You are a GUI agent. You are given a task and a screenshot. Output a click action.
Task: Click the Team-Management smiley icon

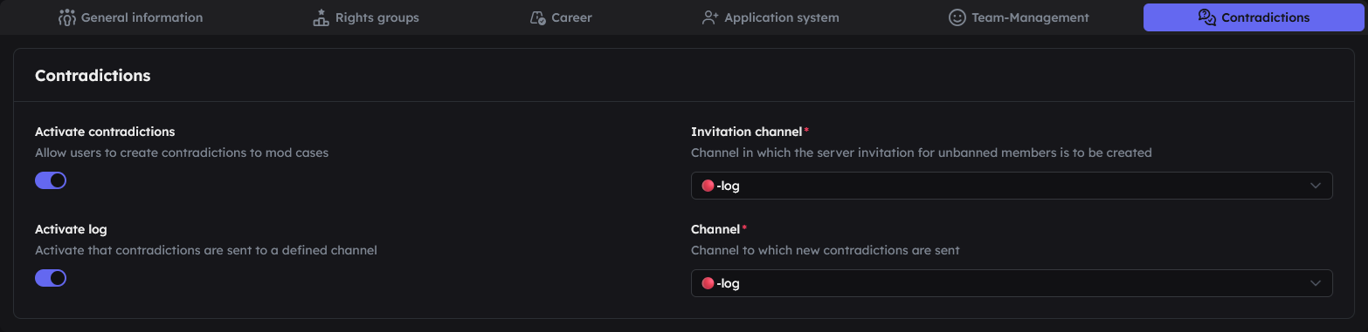(x=957, y=17)
